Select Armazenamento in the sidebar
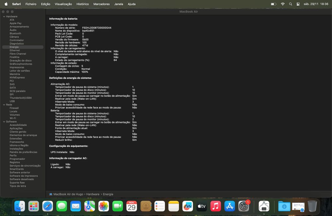332x216 pixels. coord(19,27)
